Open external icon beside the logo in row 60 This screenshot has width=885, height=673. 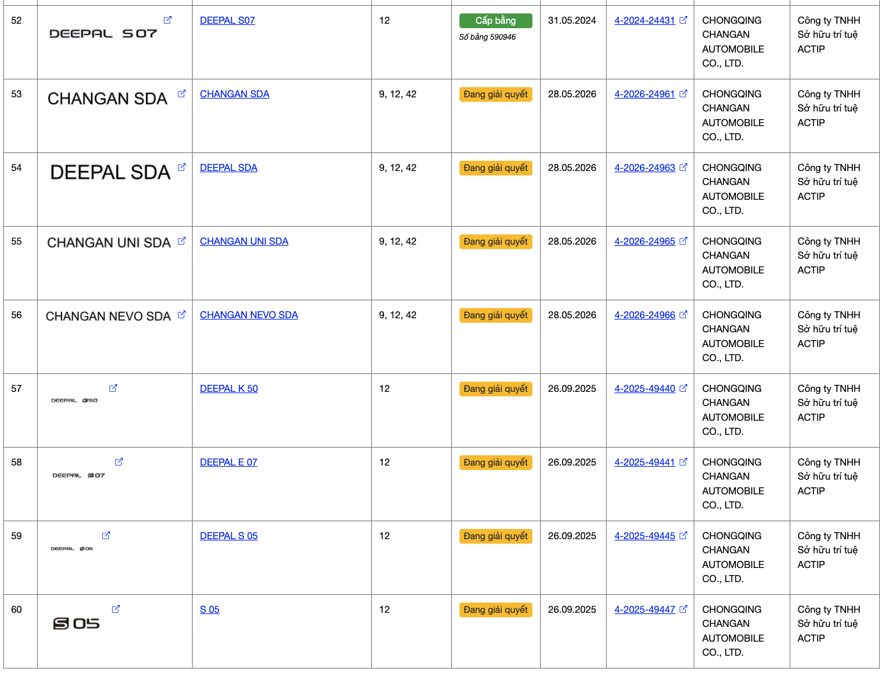pyautogui.click(x=116, y=609)
